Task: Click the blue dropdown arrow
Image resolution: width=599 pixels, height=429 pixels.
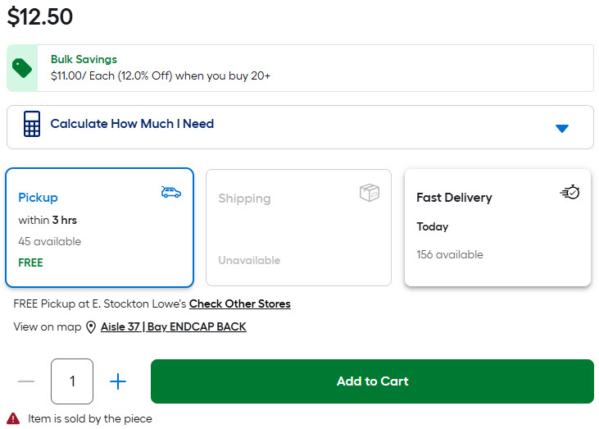Action: pyautogui.click(x=561, y=128)
